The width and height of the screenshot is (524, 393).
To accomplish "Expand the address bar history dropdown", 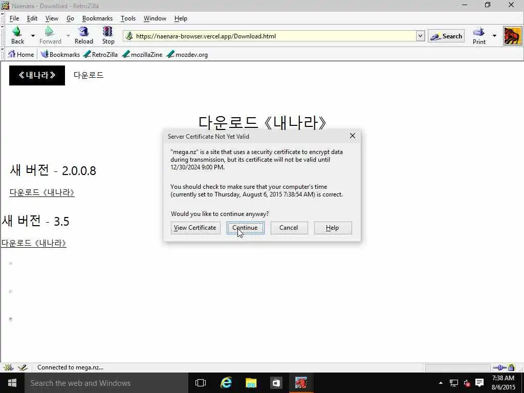I will coord(421,36).
